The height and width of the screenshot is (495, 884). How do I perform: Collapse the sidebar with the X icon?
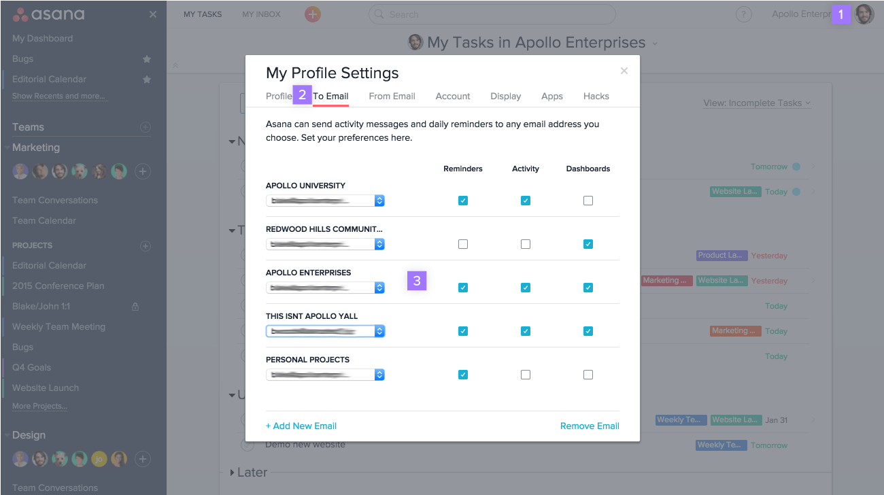click(x=153, y=14)
